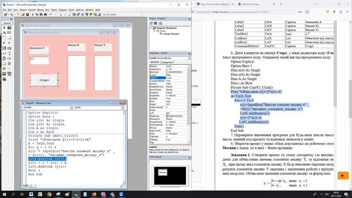Screen dimensions: 352x198
Task: Click the Undo toolbar icon
Action: point(51,14)
